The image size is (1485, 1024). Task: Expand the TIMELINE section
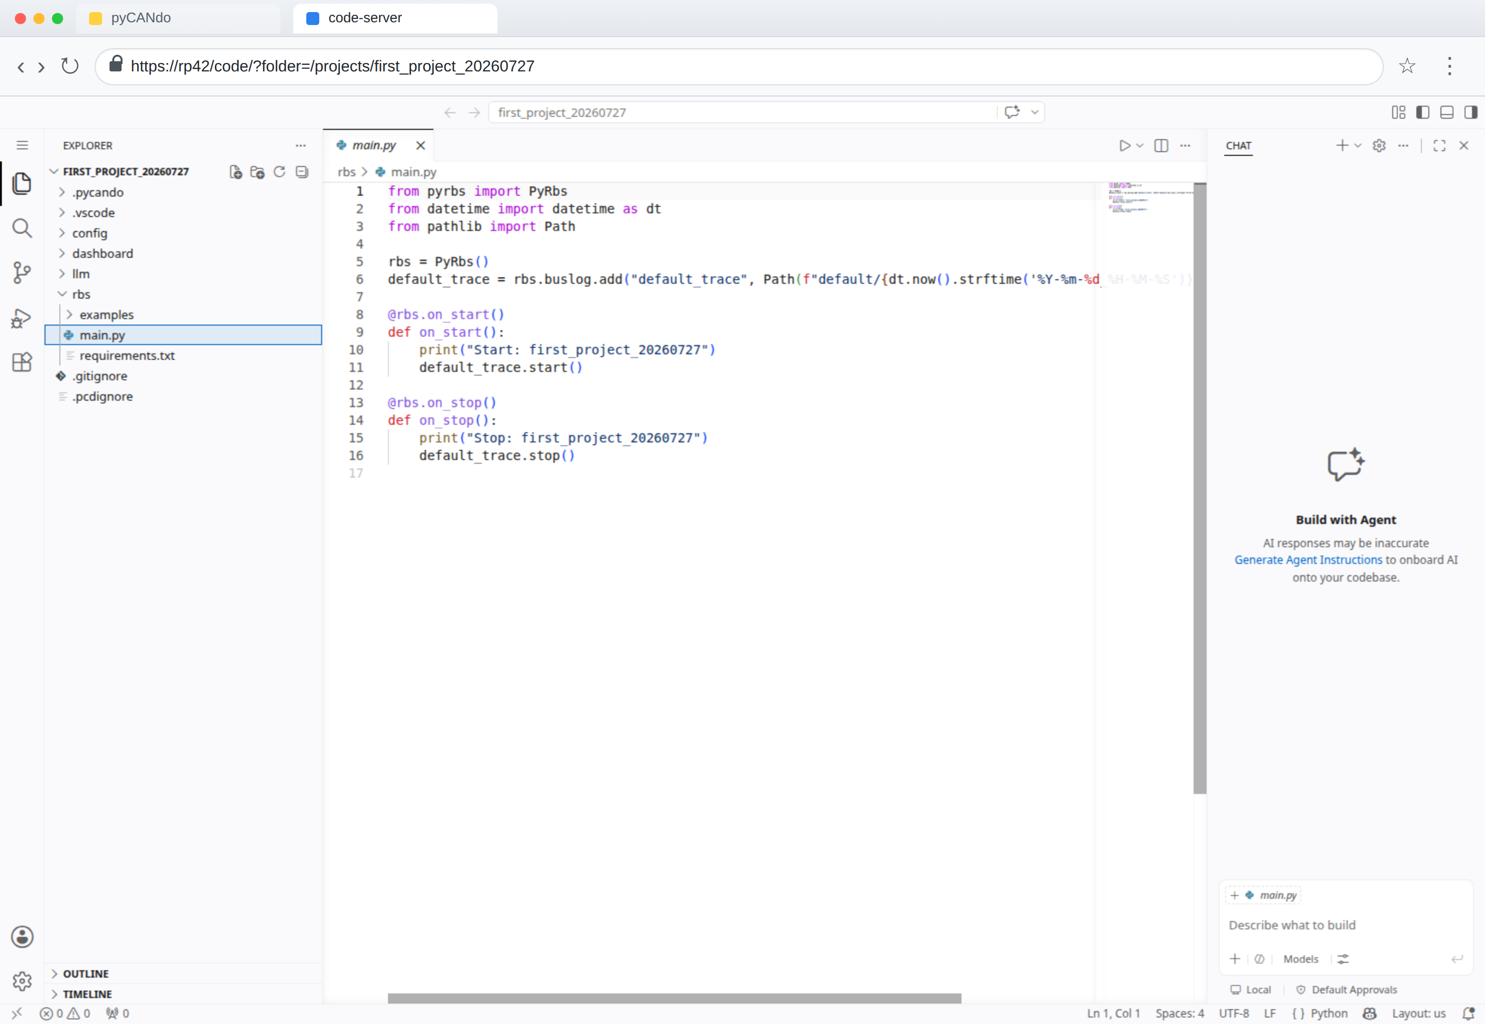pyautogui.click(x=183, y=994)
